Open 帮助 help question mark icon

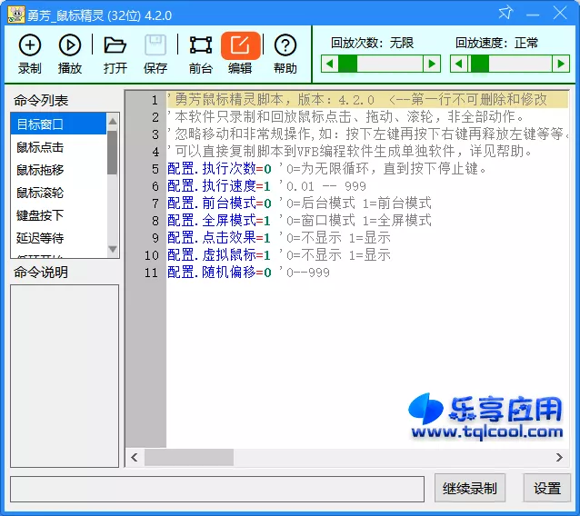coord(285,45)
